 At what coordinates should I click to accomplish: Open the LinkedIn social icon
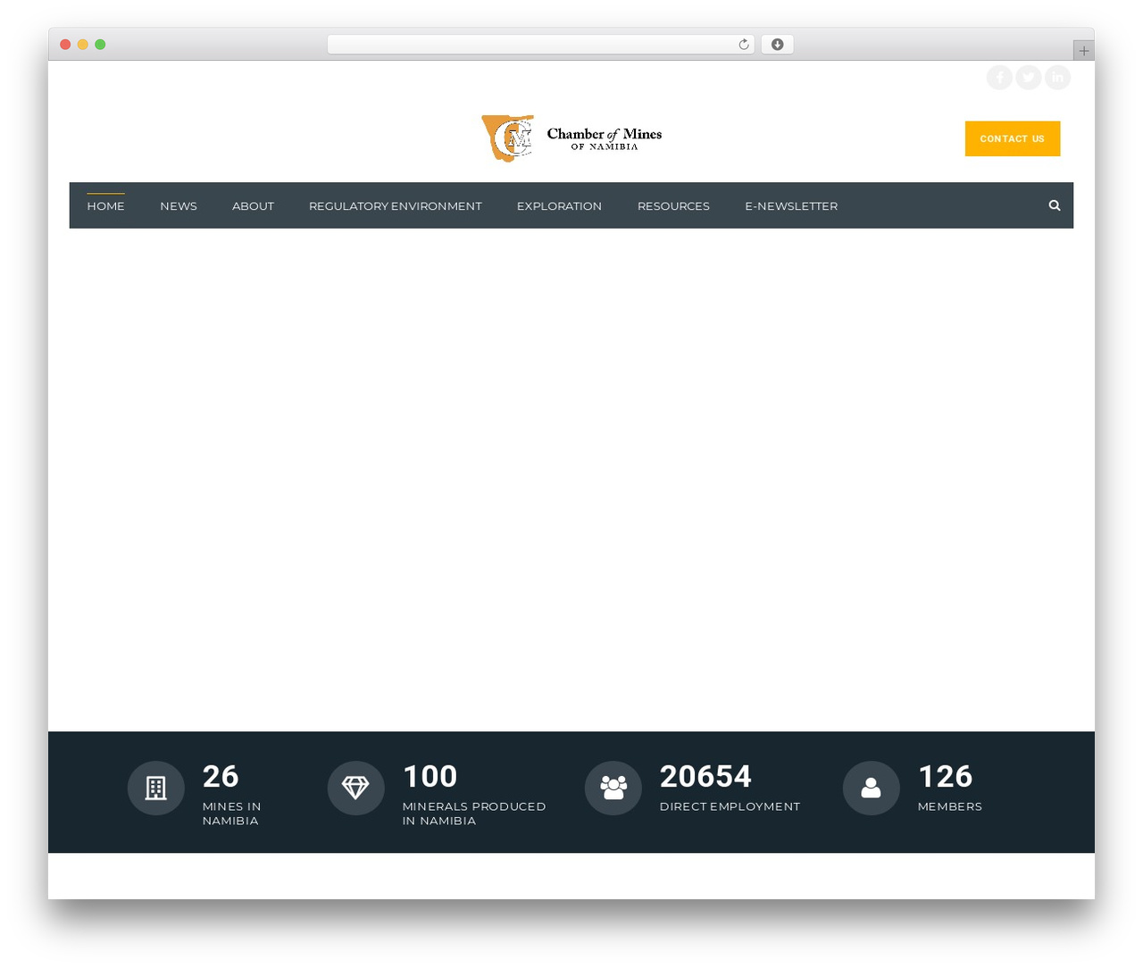(x=1057, y=78)
